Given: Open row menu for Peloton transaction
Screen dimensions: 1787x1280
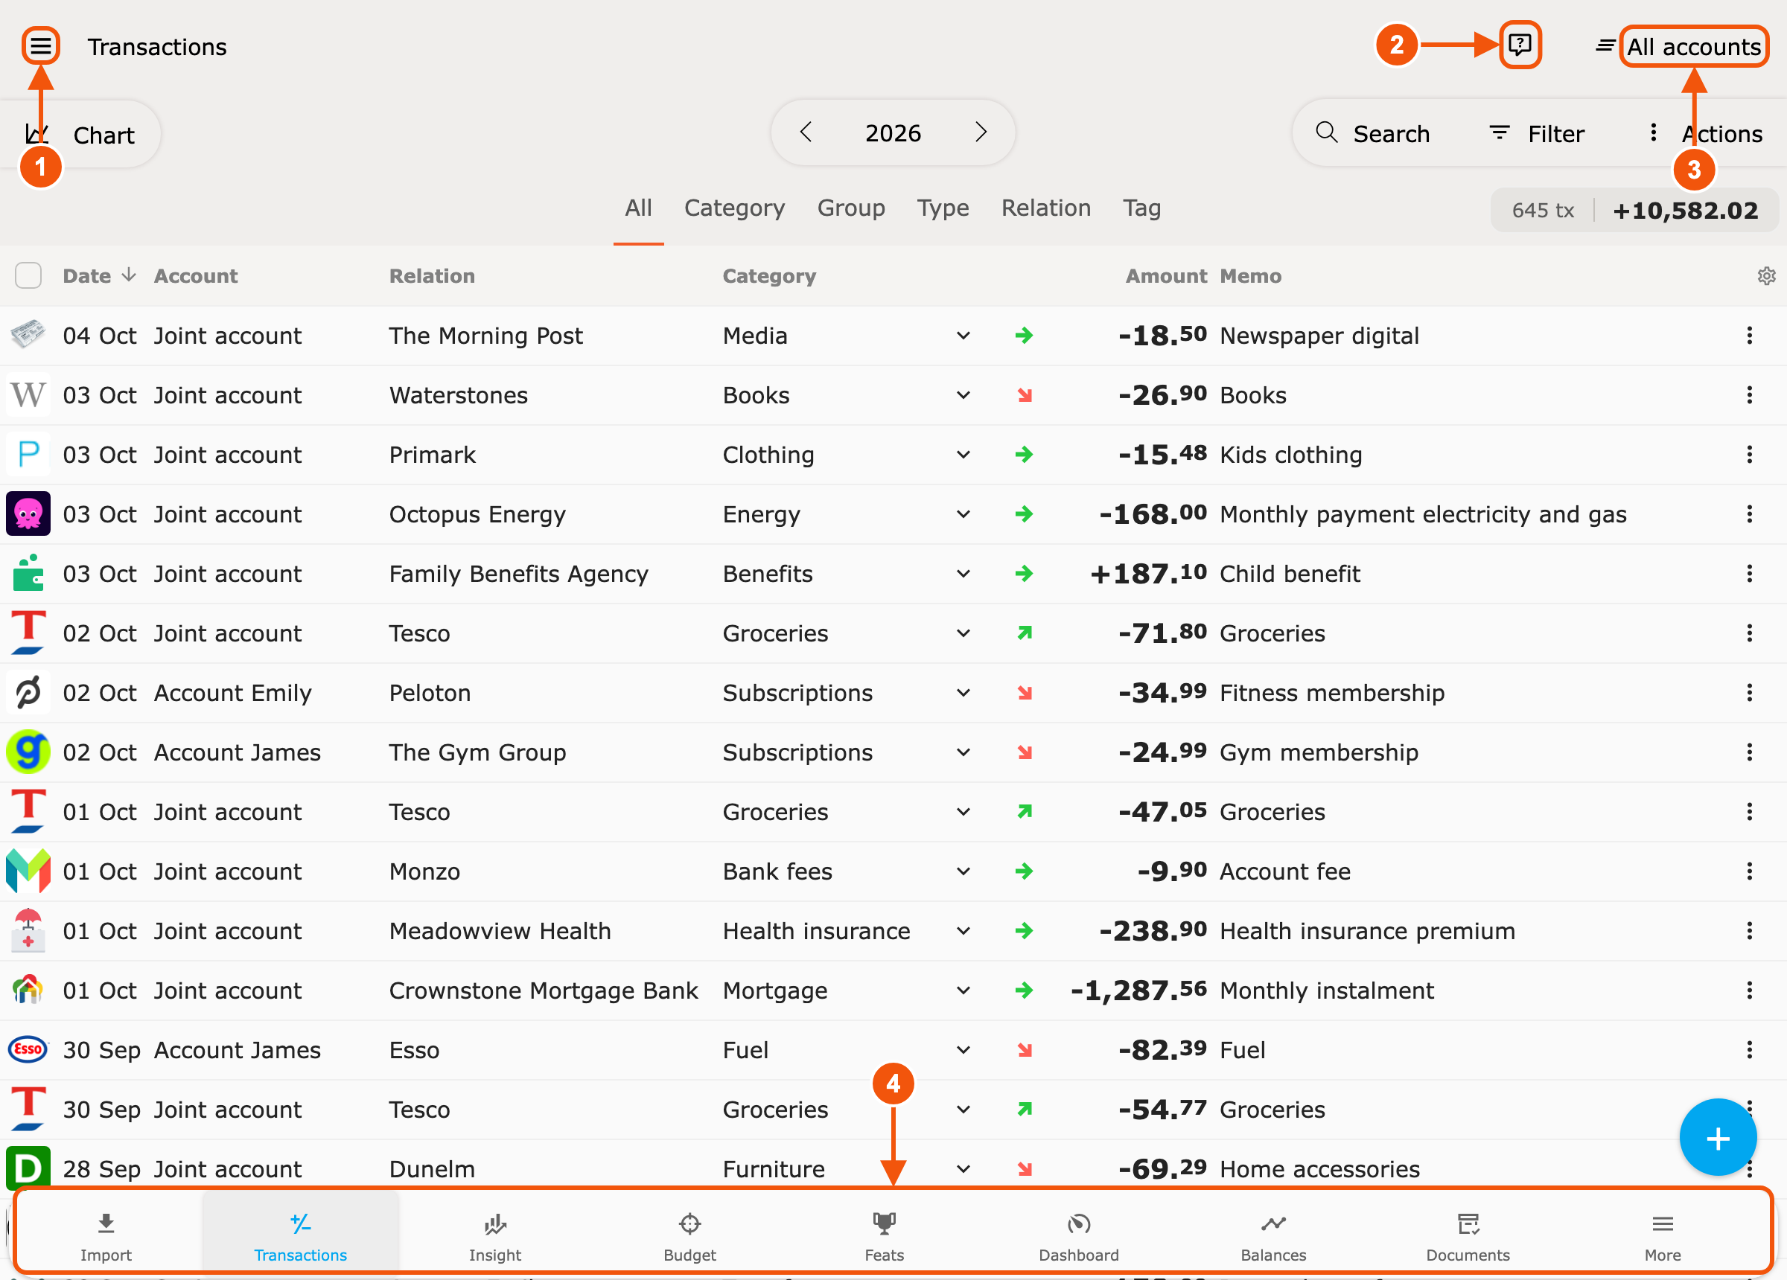Looking at the screenshot, I should point(1749,693).
